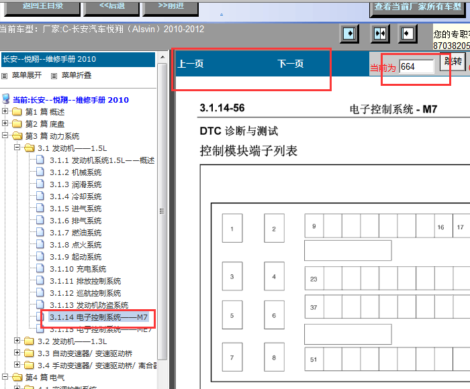Select 3.1.14 电子控制系统——M7 entry
Viewport: 470px width, 389px height.
[99, 317]
